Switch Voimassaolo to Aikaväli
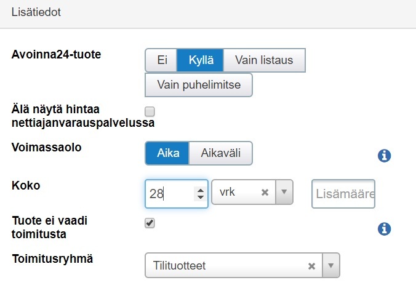Image resolution: width=416 pixels, height=288 pixels. tap(220, 153)
